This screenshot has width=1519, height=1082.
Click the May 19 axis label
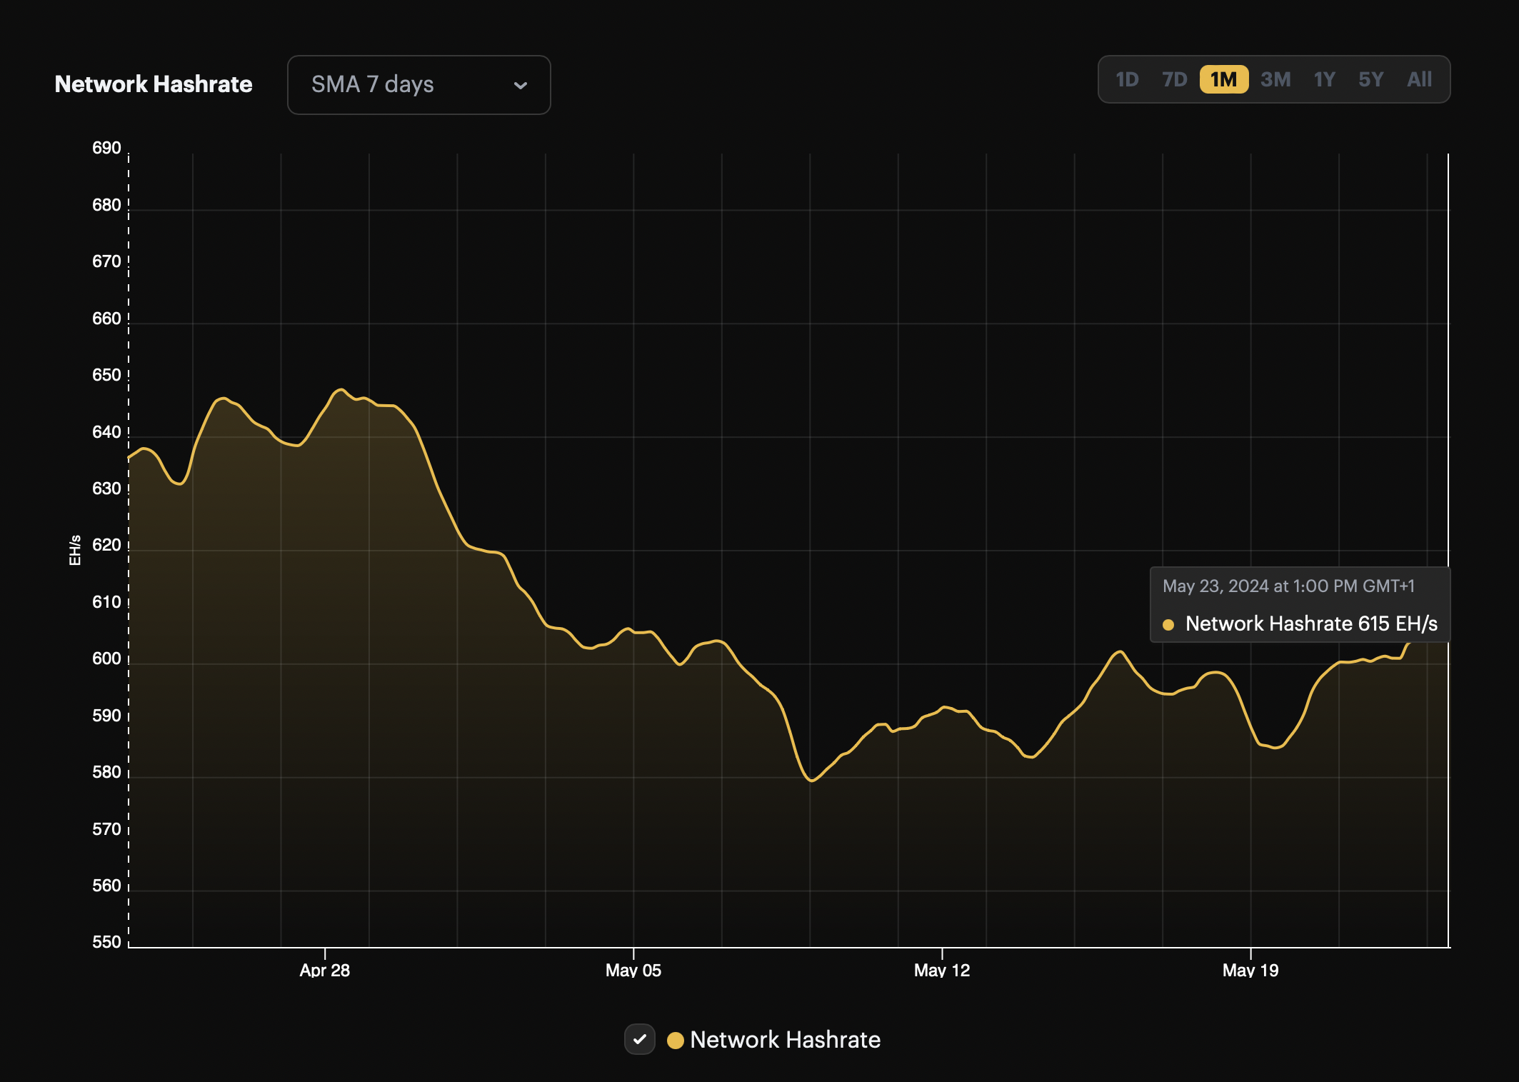(x=1250, y=970)
